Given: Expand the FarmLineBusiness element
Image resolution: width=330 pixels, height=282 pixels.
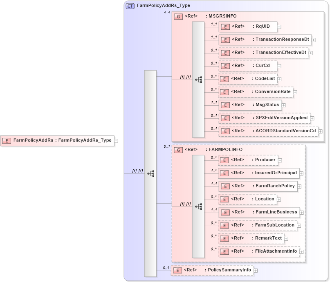Looking at the screenshot, I should 302,212.
